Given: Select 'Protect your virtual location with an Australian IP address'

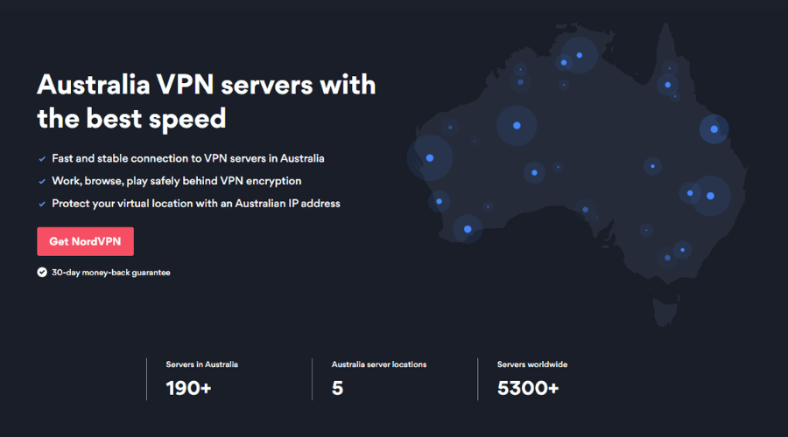Looking at the screenshot, I should [196, 204].
